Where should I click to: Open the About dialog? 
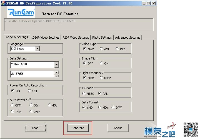[x=118, y=128]
